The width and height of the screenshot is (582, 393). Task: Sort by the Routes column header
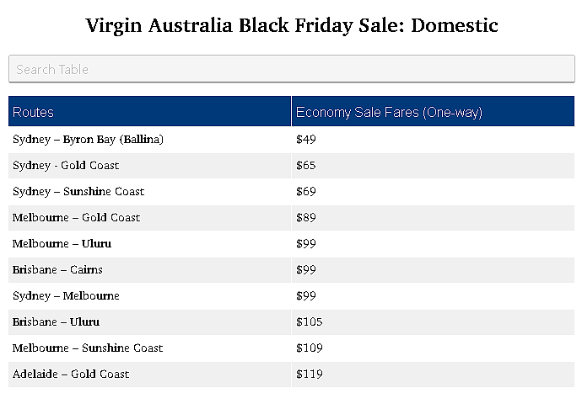click(x=149, y=111)
